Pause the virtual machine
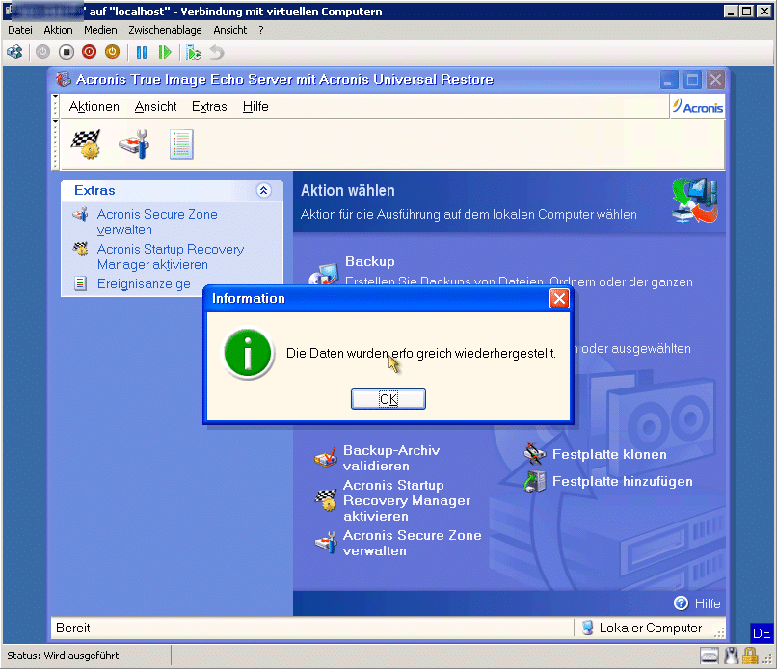This screenshot has height=669, width=777. (142, 52)
